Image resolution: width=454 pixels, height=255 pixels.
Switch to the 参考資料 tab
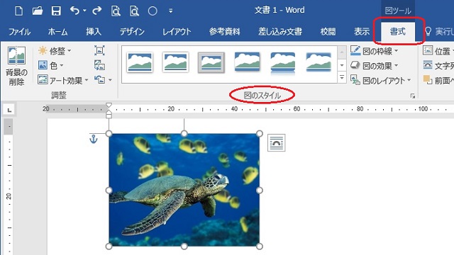tap(225, 31)
